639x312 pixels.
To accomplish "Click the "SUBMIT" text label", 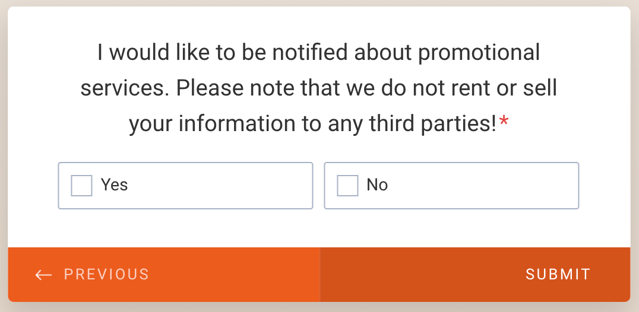I will (558, 274).
